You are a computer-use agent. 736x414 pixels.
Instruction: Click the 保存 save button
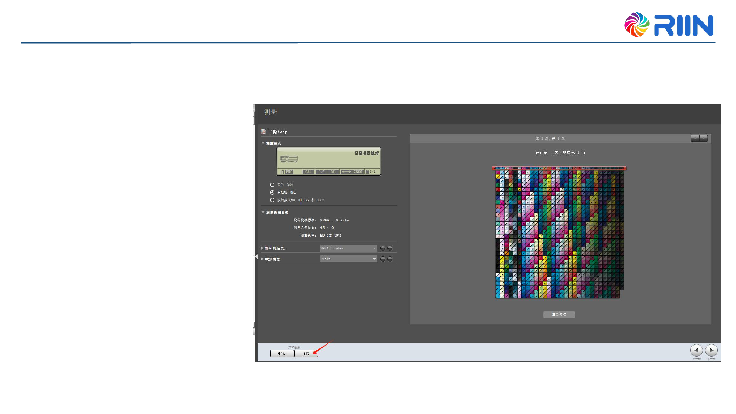(x=306, y=354)
